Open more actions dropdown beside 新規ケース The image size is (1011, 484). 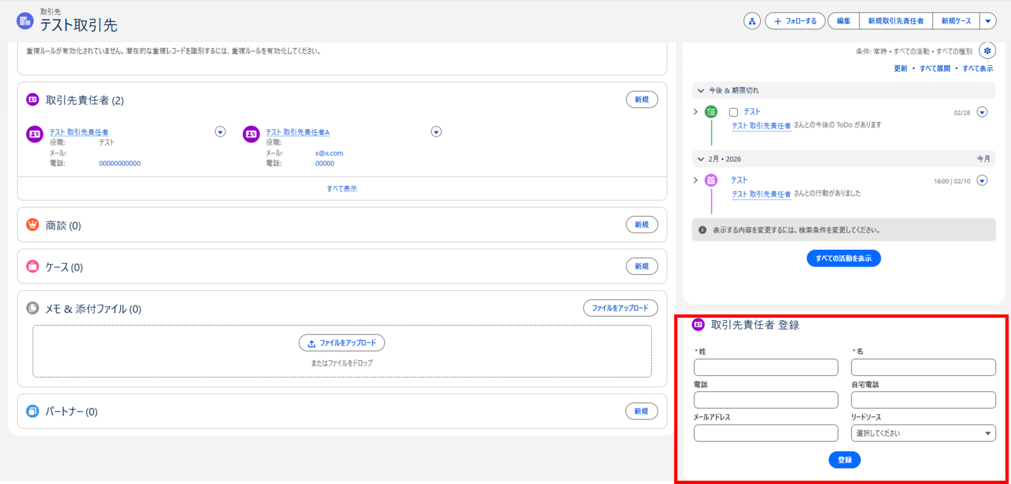click(x=988, y=21)
